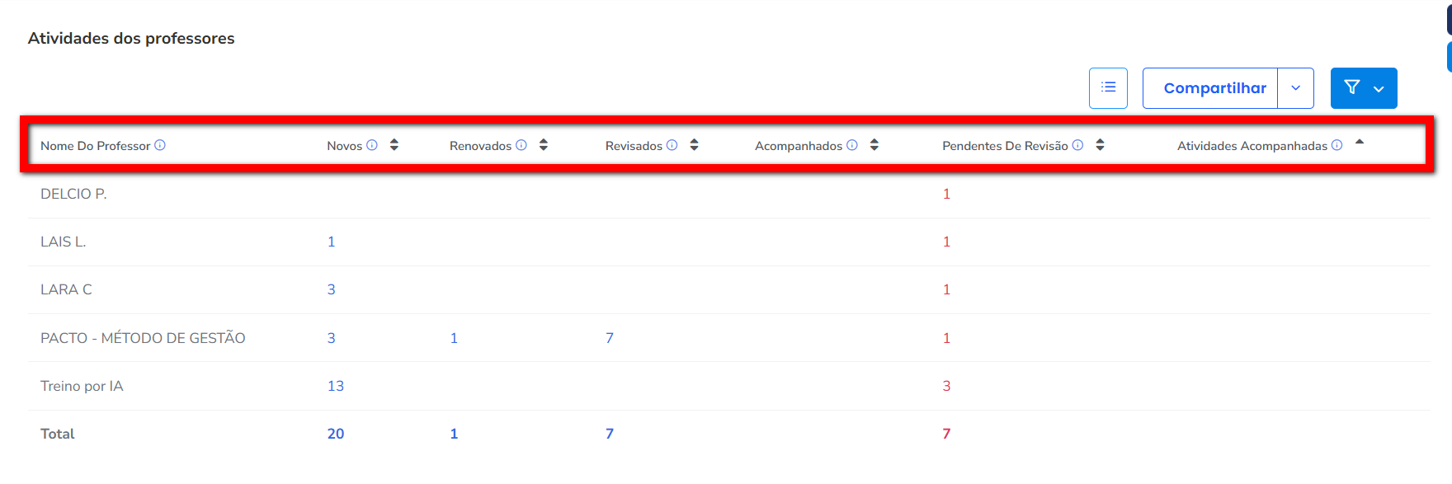Click info icon beside Atividades Acompanhadas
Viewport: 1452px width, 484px height.
[1337, 145]
